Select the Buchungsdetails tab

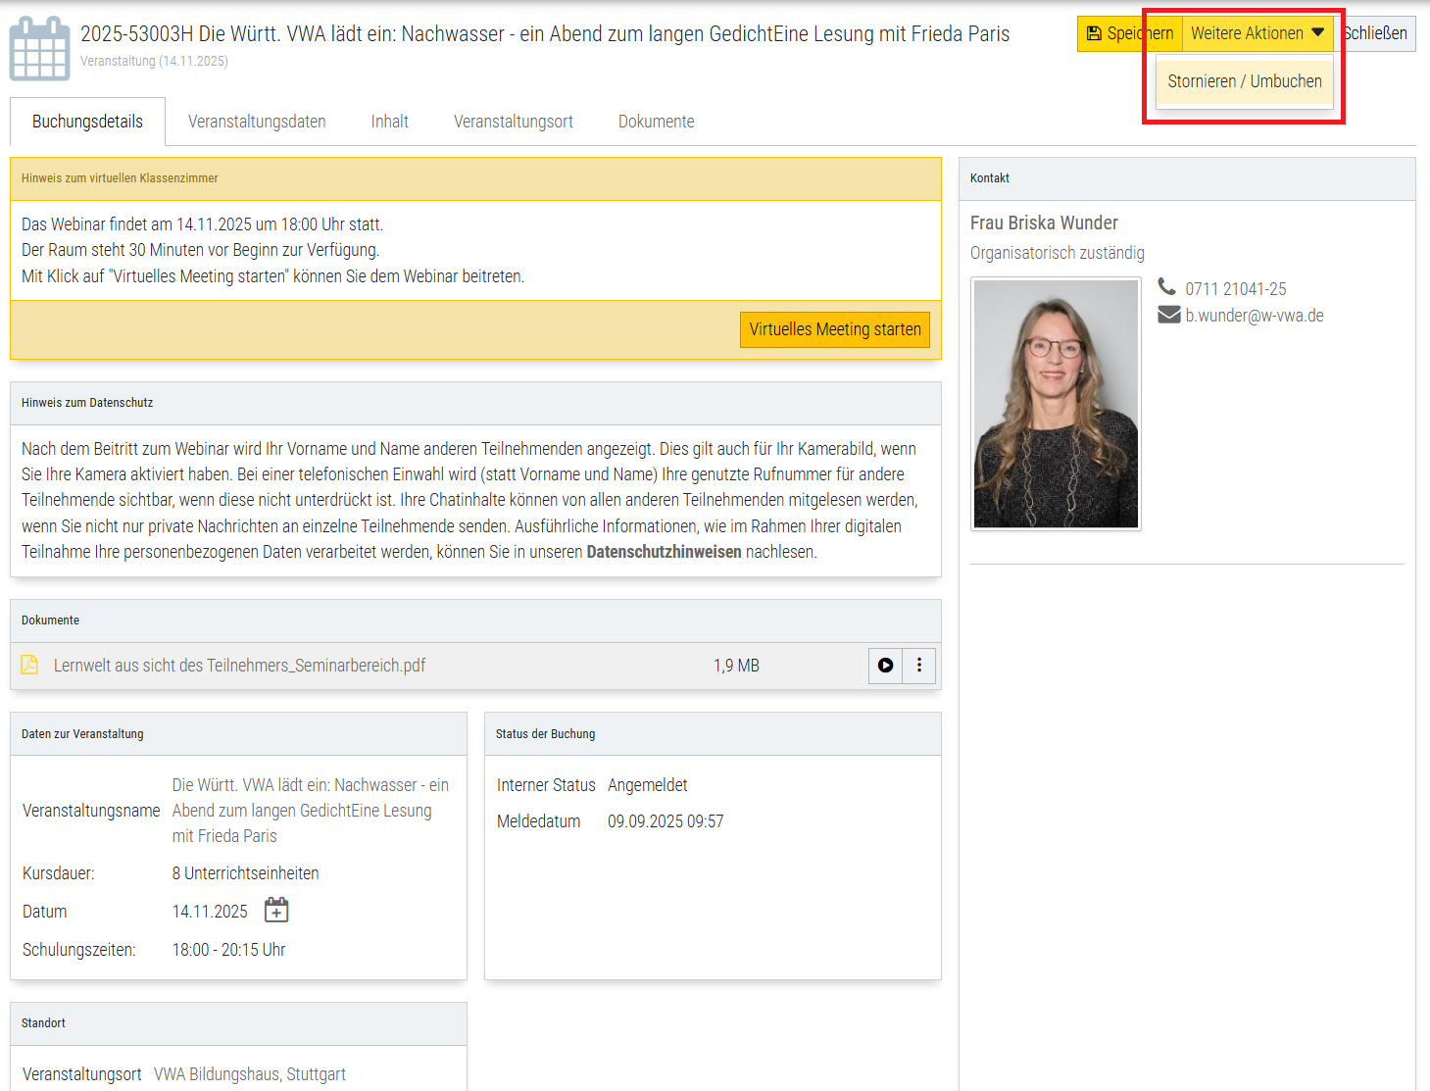87,122
